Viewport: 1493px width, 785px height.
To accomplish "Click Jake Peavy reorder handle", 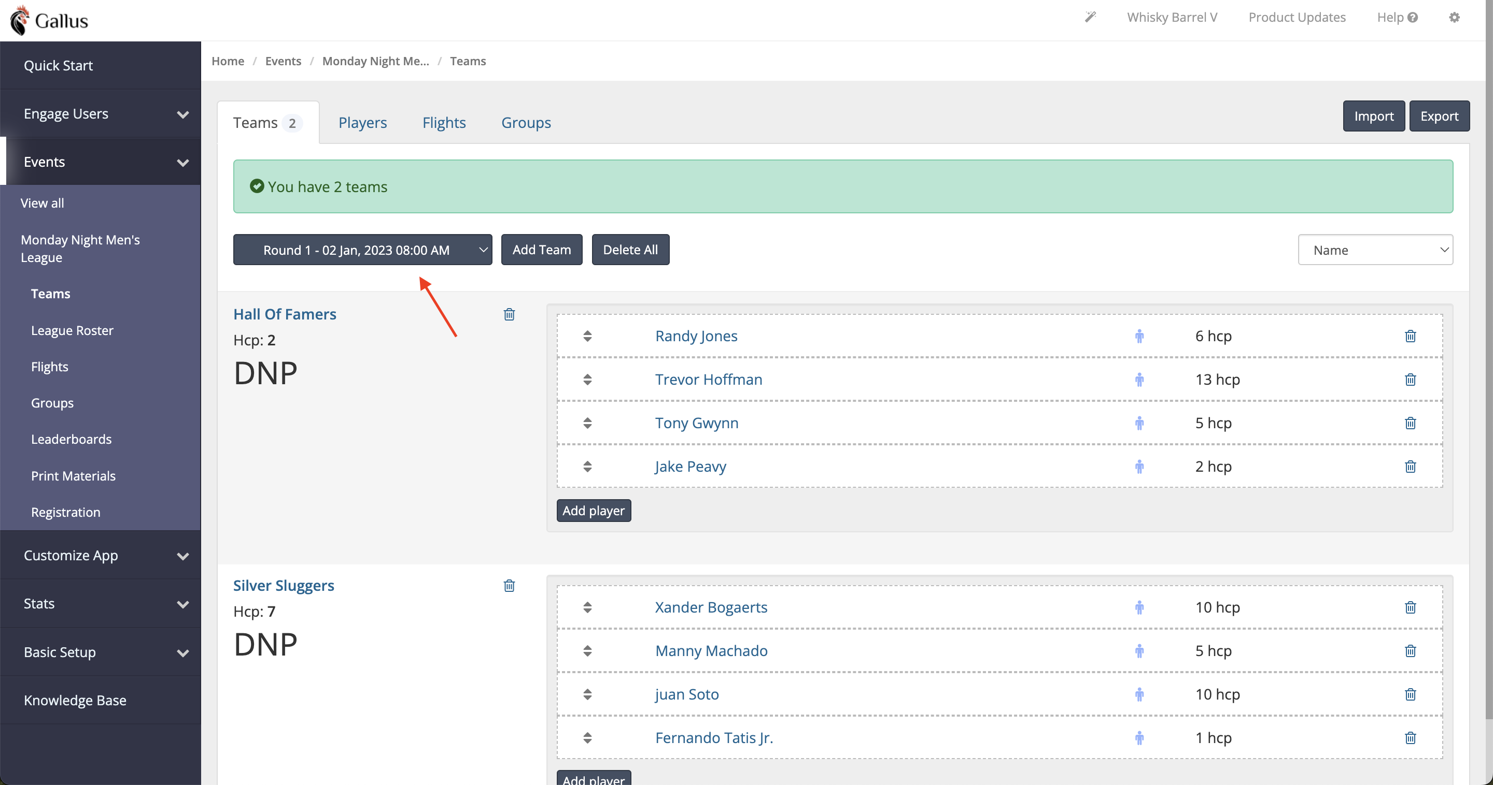I will (x=587, y=466).
